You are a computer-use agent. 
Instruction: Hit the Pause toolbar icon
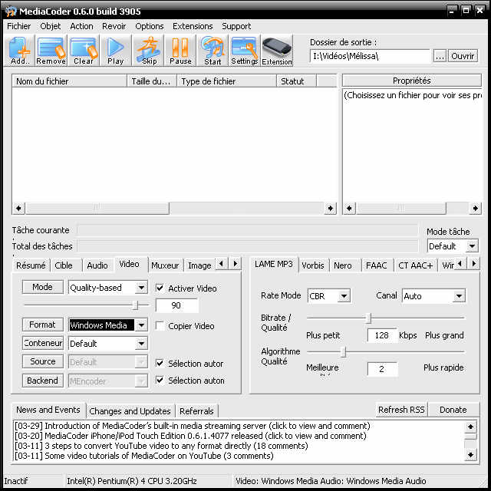[180, 51]
